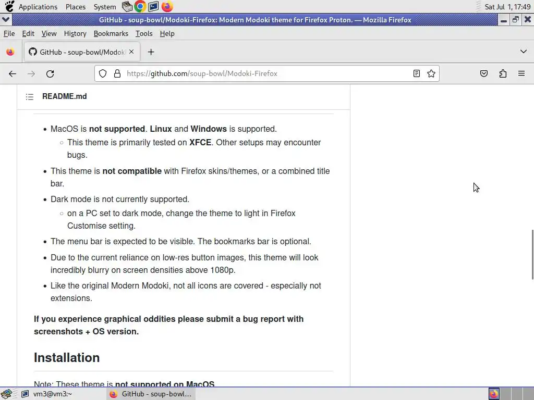
Task: Show site security info via padlock icon
Action: click(117, 73)
